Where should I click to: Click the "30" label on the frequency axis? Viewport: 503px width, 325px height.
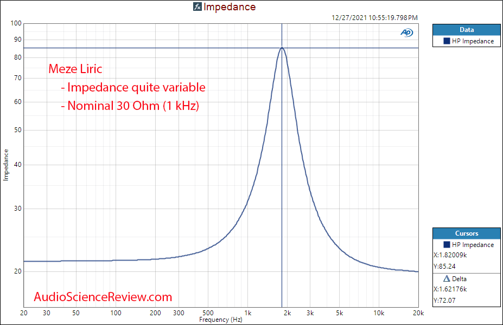point(47,313)
